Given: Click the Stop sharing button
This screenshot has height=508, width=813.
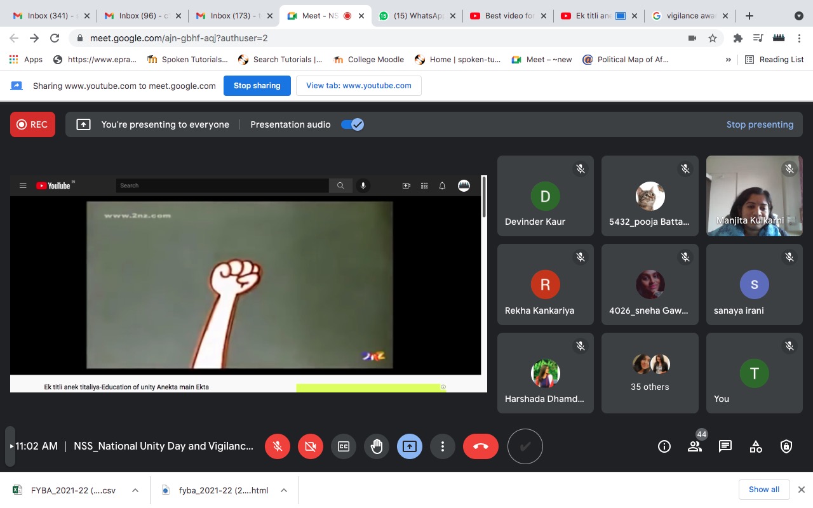Looking at the screenshot, I should pyautogui.click(x=257, y=86).
